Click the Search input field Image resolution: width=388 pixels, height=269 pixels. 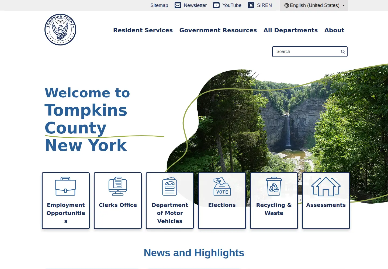(310, 52)
